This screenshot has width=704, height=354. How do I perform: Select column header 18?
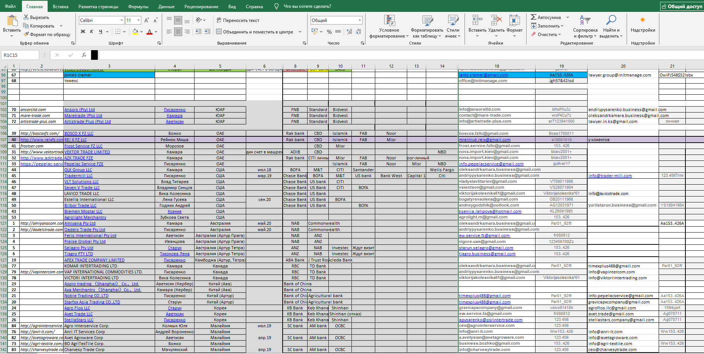tap(496, 66)
